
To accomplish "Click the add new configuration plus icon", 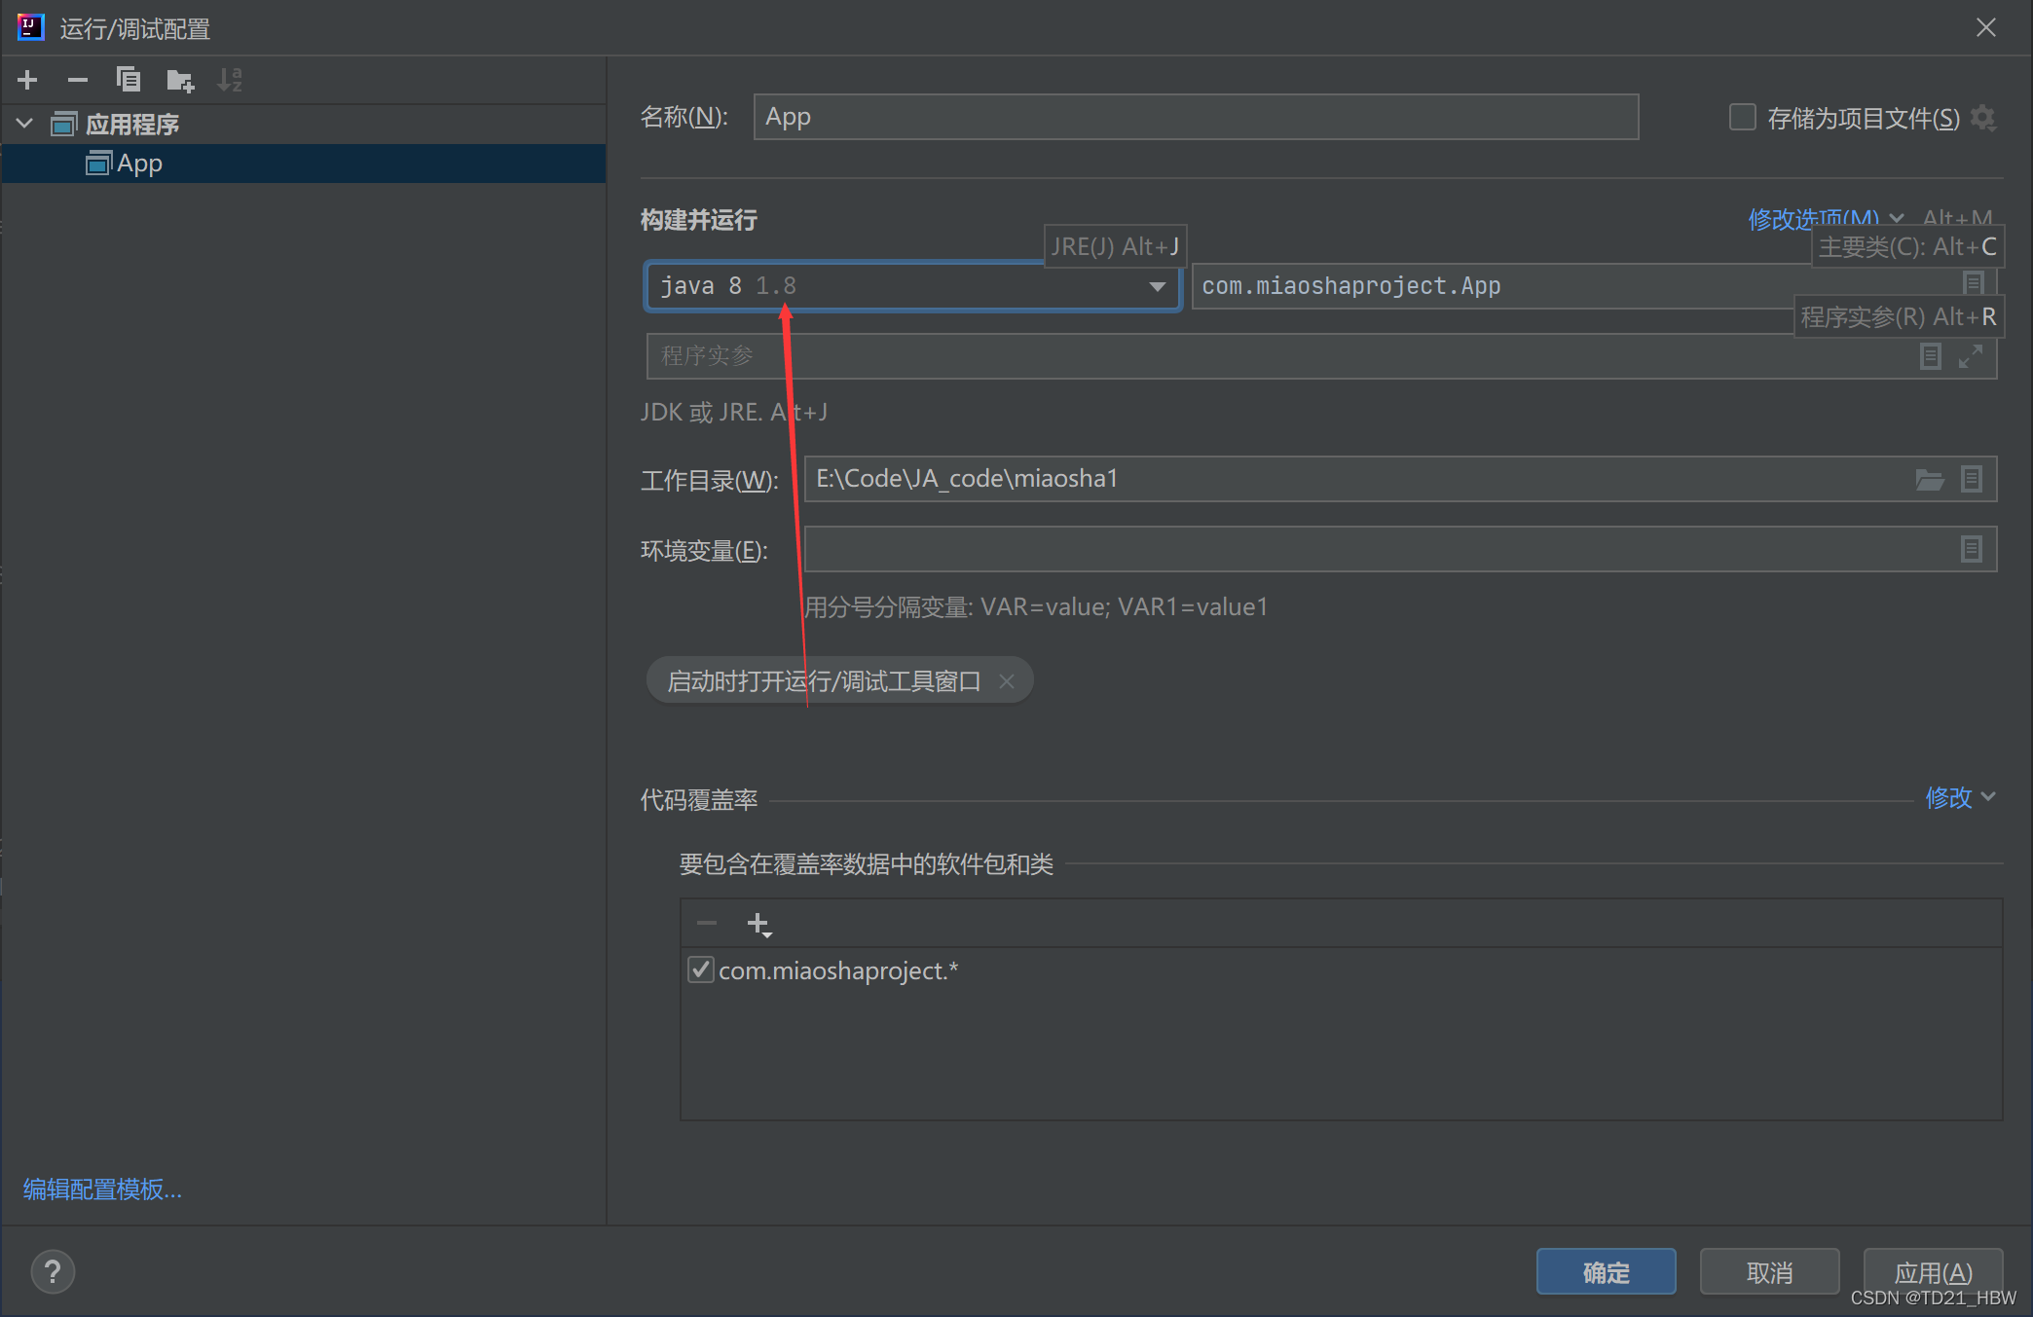I will tap(27, 80).
